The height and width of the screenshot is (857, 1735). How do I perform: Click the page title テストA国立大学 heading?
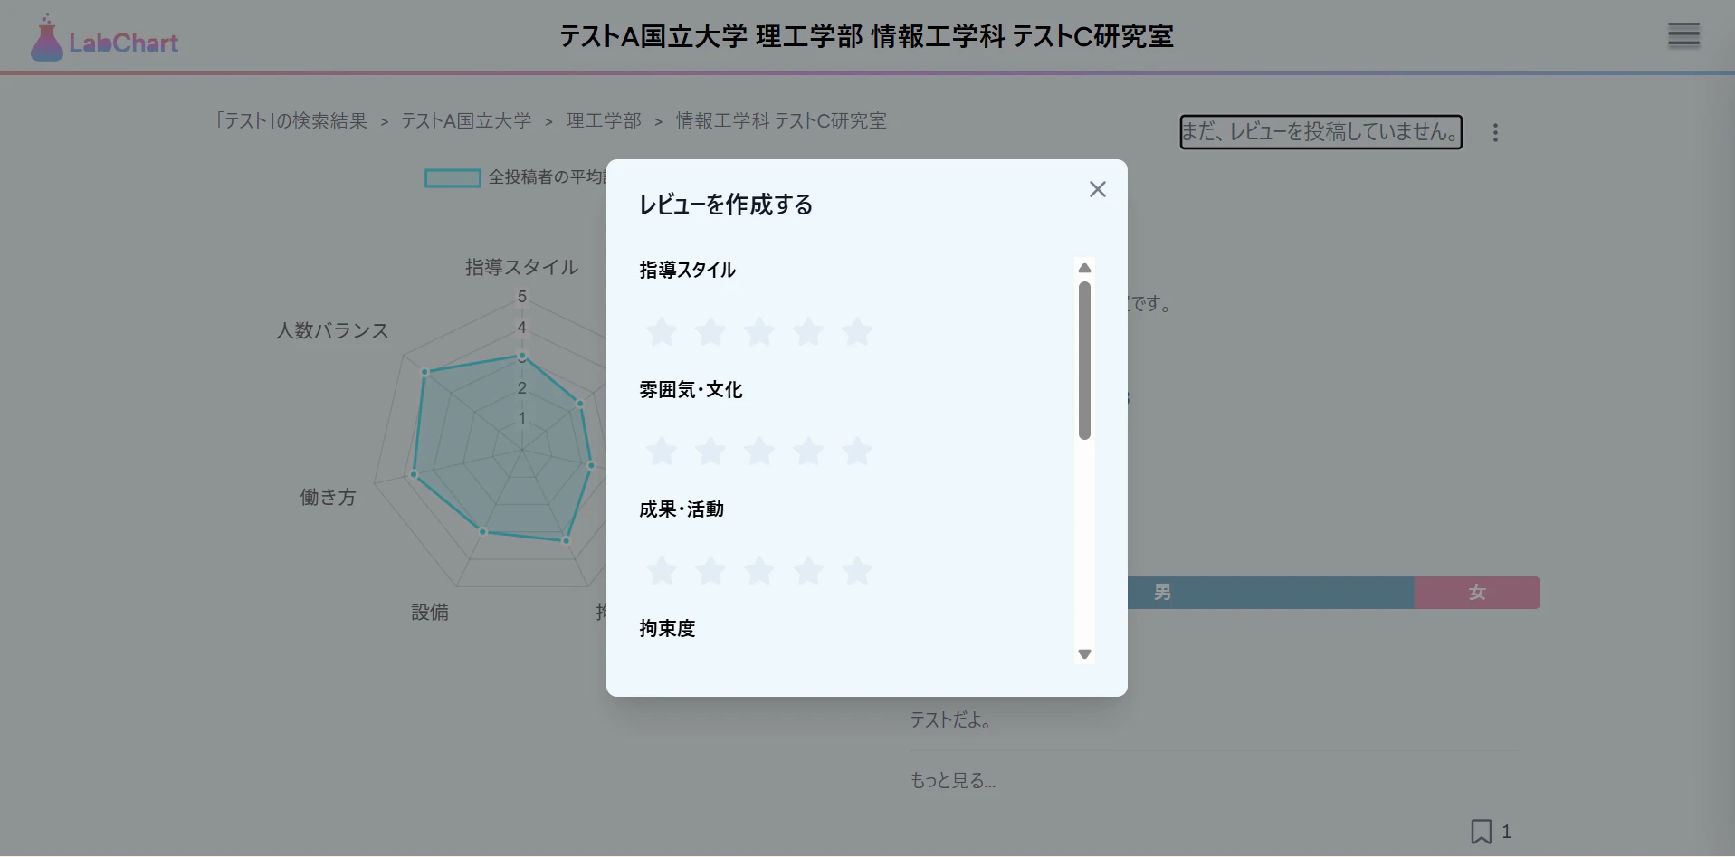tap(866, 36)
